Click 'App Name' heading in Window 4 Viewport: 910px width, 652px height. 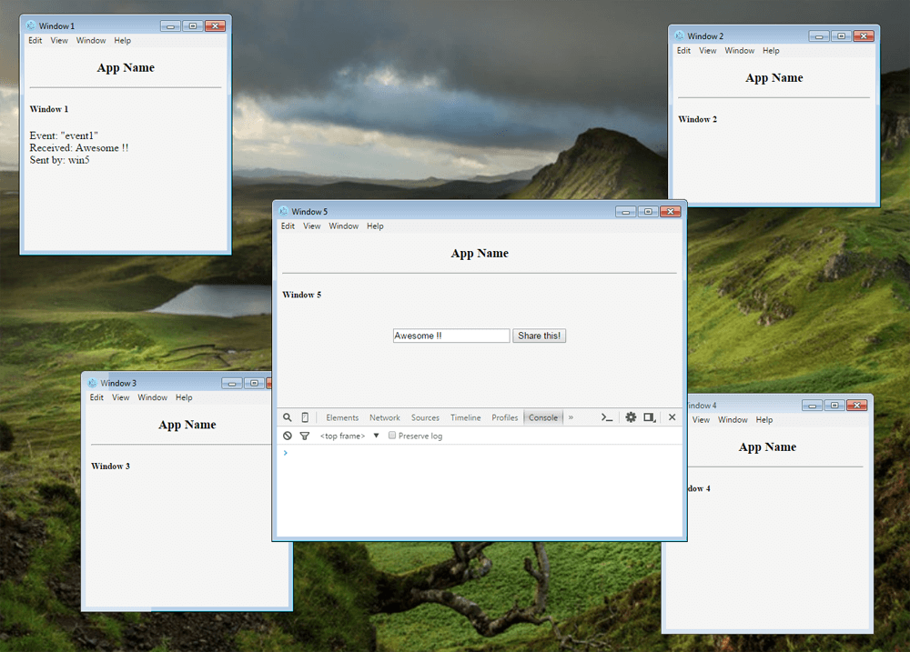click(x=767, y=447)
